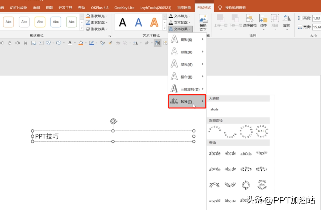Open the 映像(R) reflection submenu
Image resolution: width=321 pixels, height=210 pixels.
187,52
